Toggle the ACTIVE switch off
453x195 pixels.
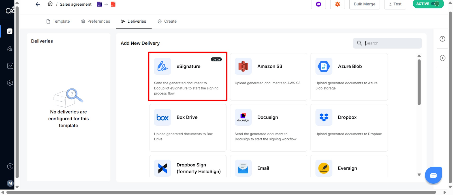click(x=435, y=4)
